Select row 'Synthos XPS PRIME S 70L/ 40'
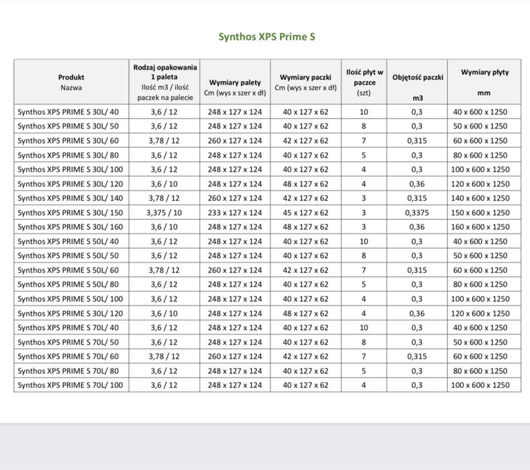The height and width of the screenshot is (470, 530). pyautogui.click(x=268, y=327)
